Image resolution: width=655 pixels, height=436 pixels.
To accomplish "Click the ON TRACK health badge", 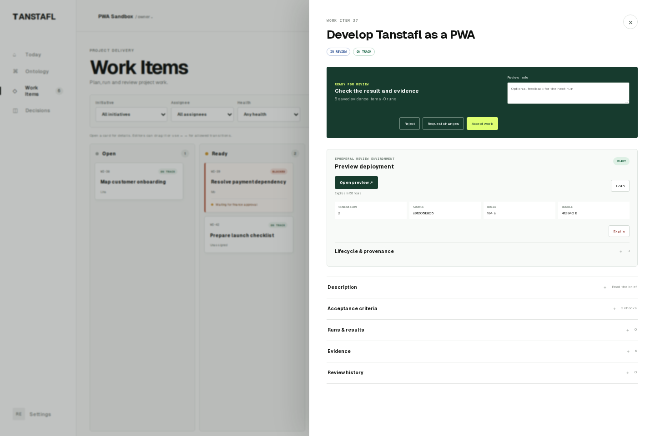I will 364,52.
